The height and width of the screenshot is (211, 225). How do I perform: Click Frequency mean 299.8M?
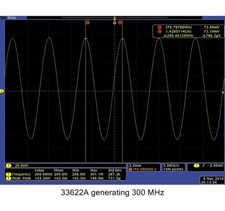pyautogui.click(x=61, y=174)
